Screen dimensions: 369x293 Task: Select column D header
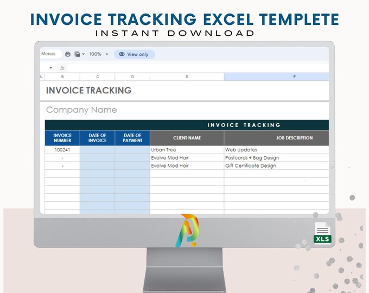[132, 77]
